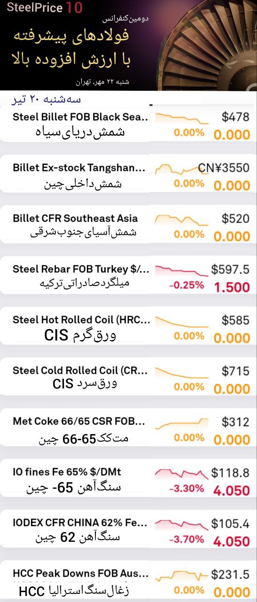This screenshot has width=257, height=602.
Task: Select the Steel Billet FOB Black Sea title
Action: [80, 117]
